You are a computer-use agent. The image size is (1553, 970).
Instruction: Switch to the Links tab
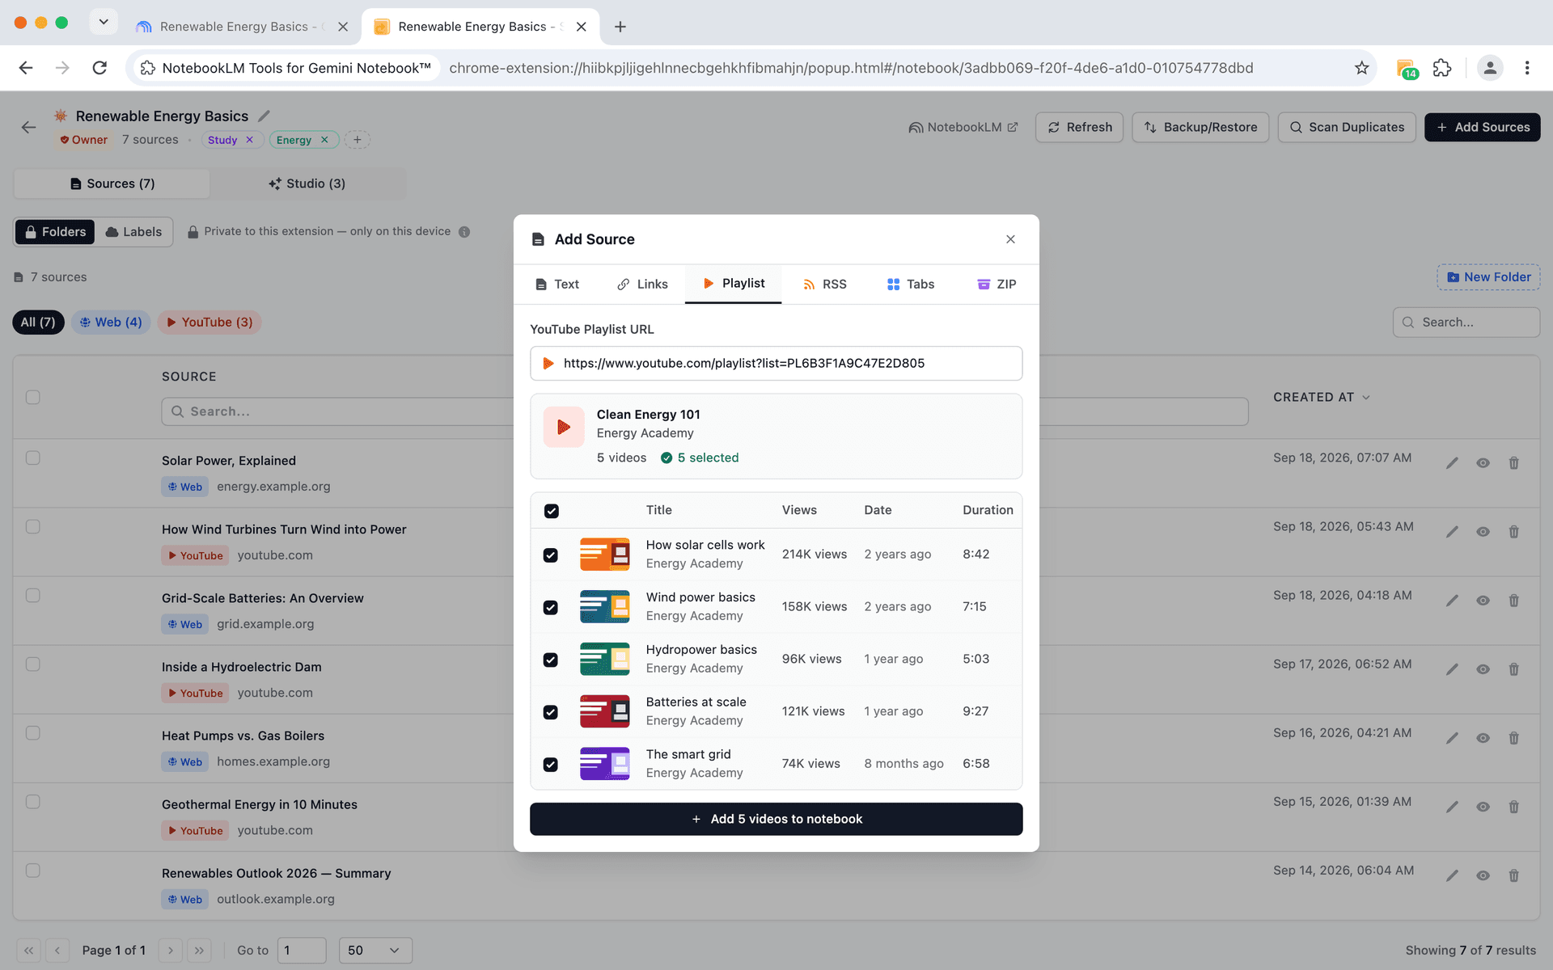pyautogui.click(x=642, y=285)
